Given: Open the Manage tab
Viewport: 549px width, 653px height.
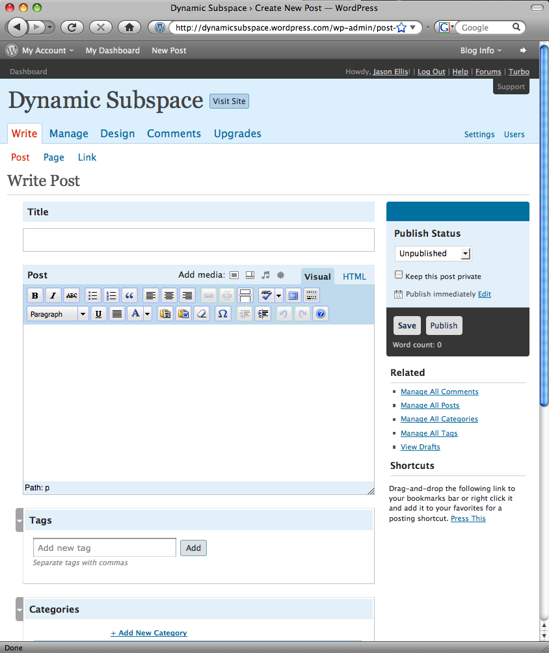Looking at the screenshot, I should click(68, 133).
